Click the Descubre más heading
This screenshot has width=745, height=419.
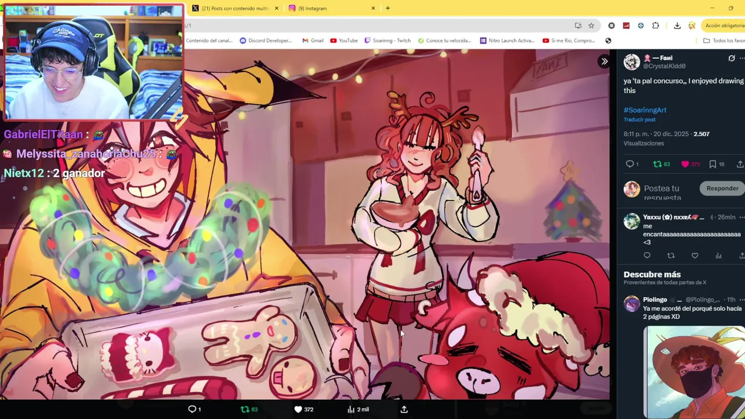coord(652,274)
